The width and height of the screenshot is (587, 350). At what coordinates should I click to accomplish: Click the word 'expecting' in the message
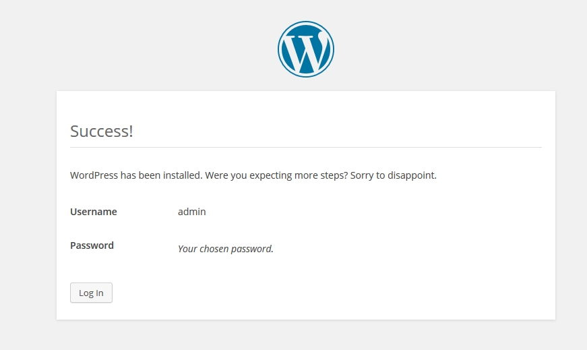click(x=271, y=175)
